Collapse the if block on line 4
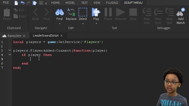The width and height of the screenshot is (189, 106). tap(10, 55)
